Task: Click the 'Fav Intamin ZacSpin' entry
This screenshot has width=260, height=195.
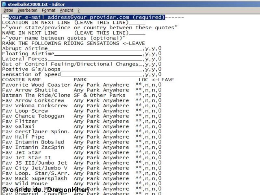Action: pos(33,147)
